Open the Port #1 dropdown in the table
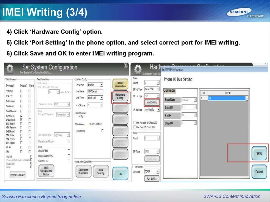 coord(247,98)
